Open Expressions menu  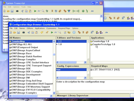(x=51, y=28)
